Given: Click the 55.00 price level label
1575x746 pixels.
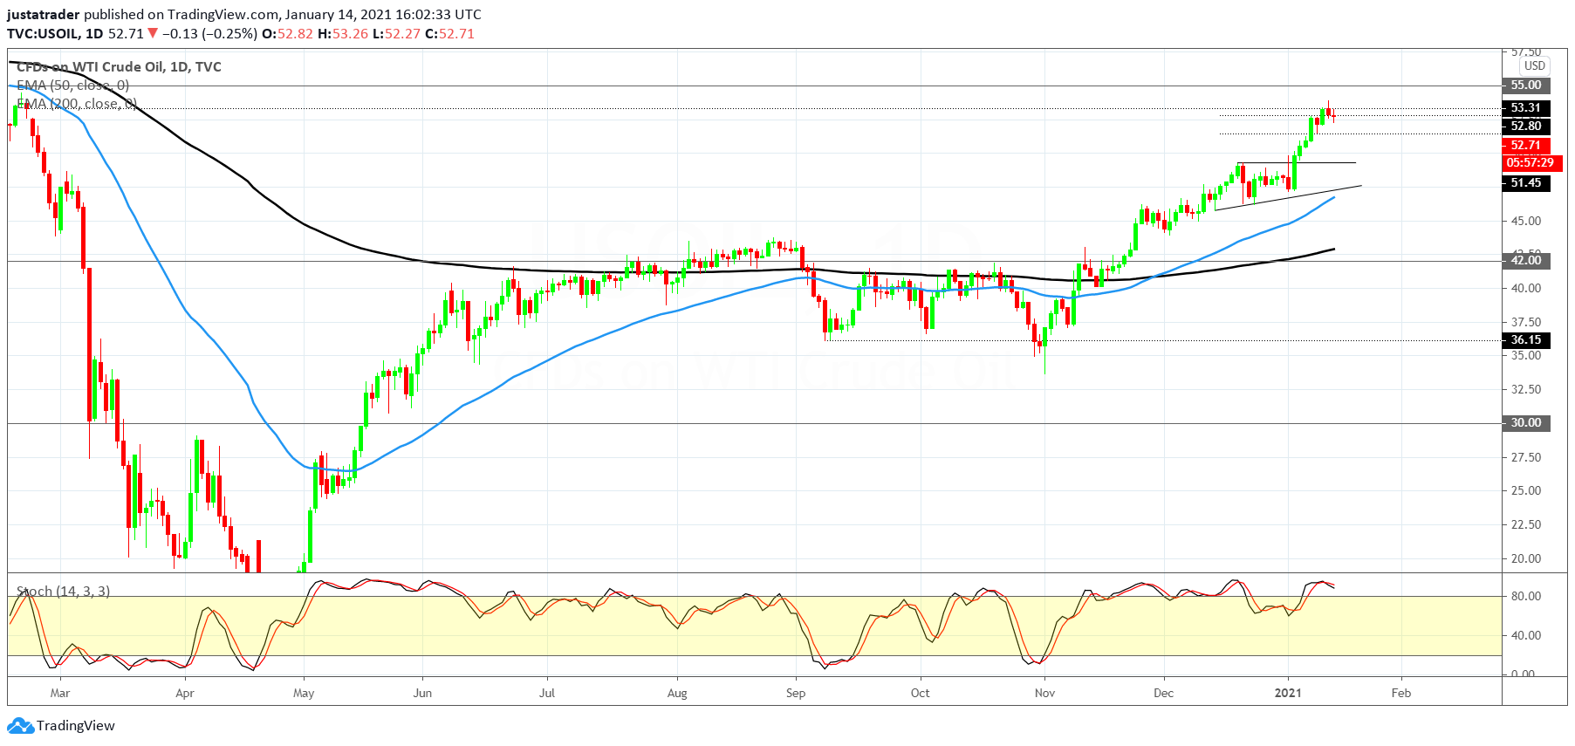Looking at the screenshot, I should click(x=1526, y=86).
